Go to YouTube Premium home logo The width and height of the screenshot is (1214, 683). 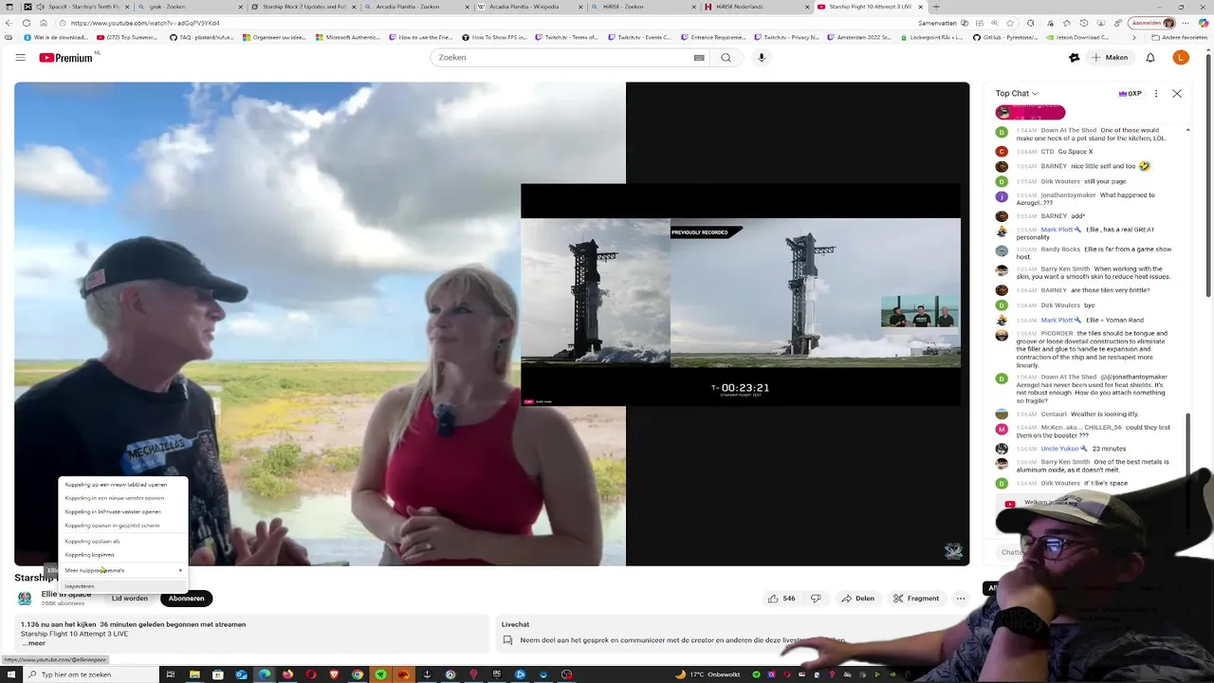(66, 58)
